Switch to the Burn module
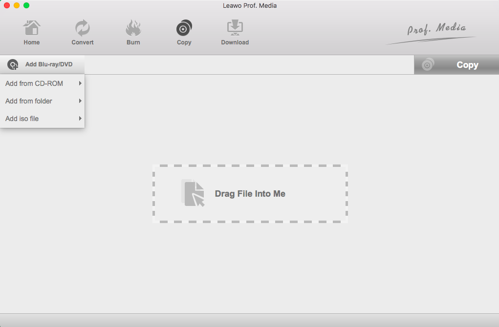This screenshot has width=499, height=327. 133,33
